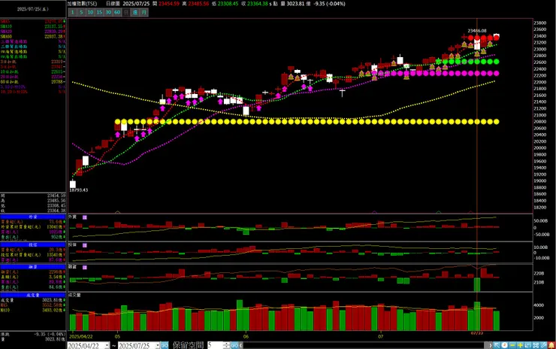This screenshot has width=556, height=349.
Task: Switch chart to monthly (月) period
Action: (x=144, y=12)
